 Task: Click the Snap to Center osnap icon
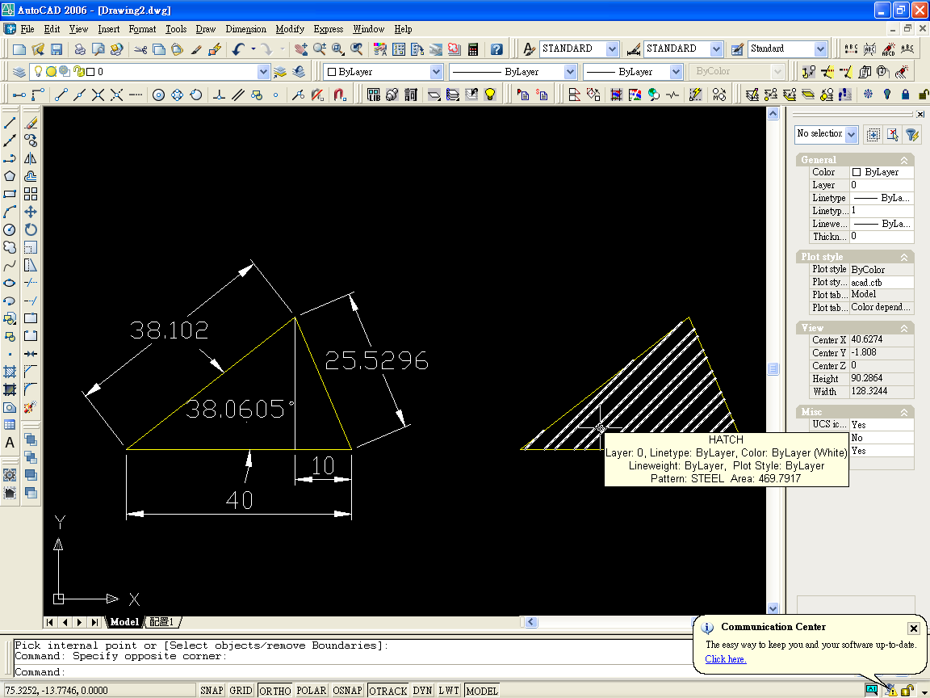pyautogui.click(x=158, y=95)
